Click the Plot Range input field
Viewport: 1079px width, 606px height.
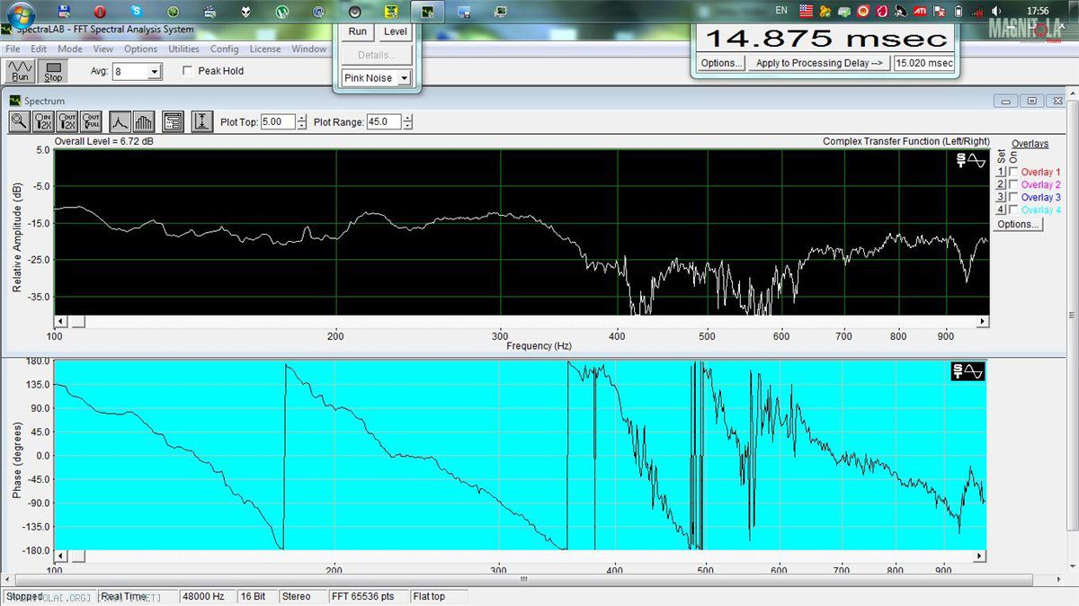pyautogui.click(x=383, y=121)
